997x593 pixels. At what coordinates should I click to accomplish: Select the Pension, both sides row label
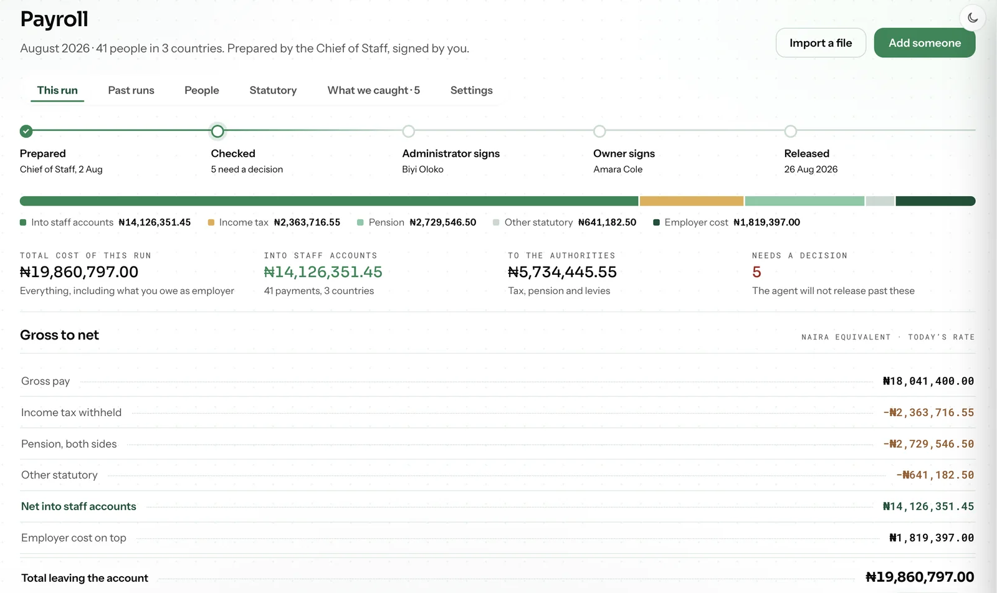[x=69, y=444]
